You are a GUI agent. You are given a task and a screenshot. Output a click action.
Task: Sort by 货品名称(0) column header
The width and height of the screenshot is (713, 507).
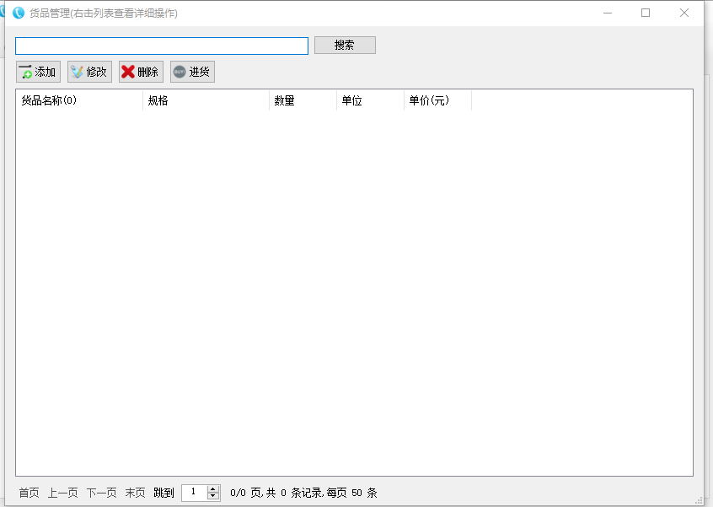(x=79, y=100)
